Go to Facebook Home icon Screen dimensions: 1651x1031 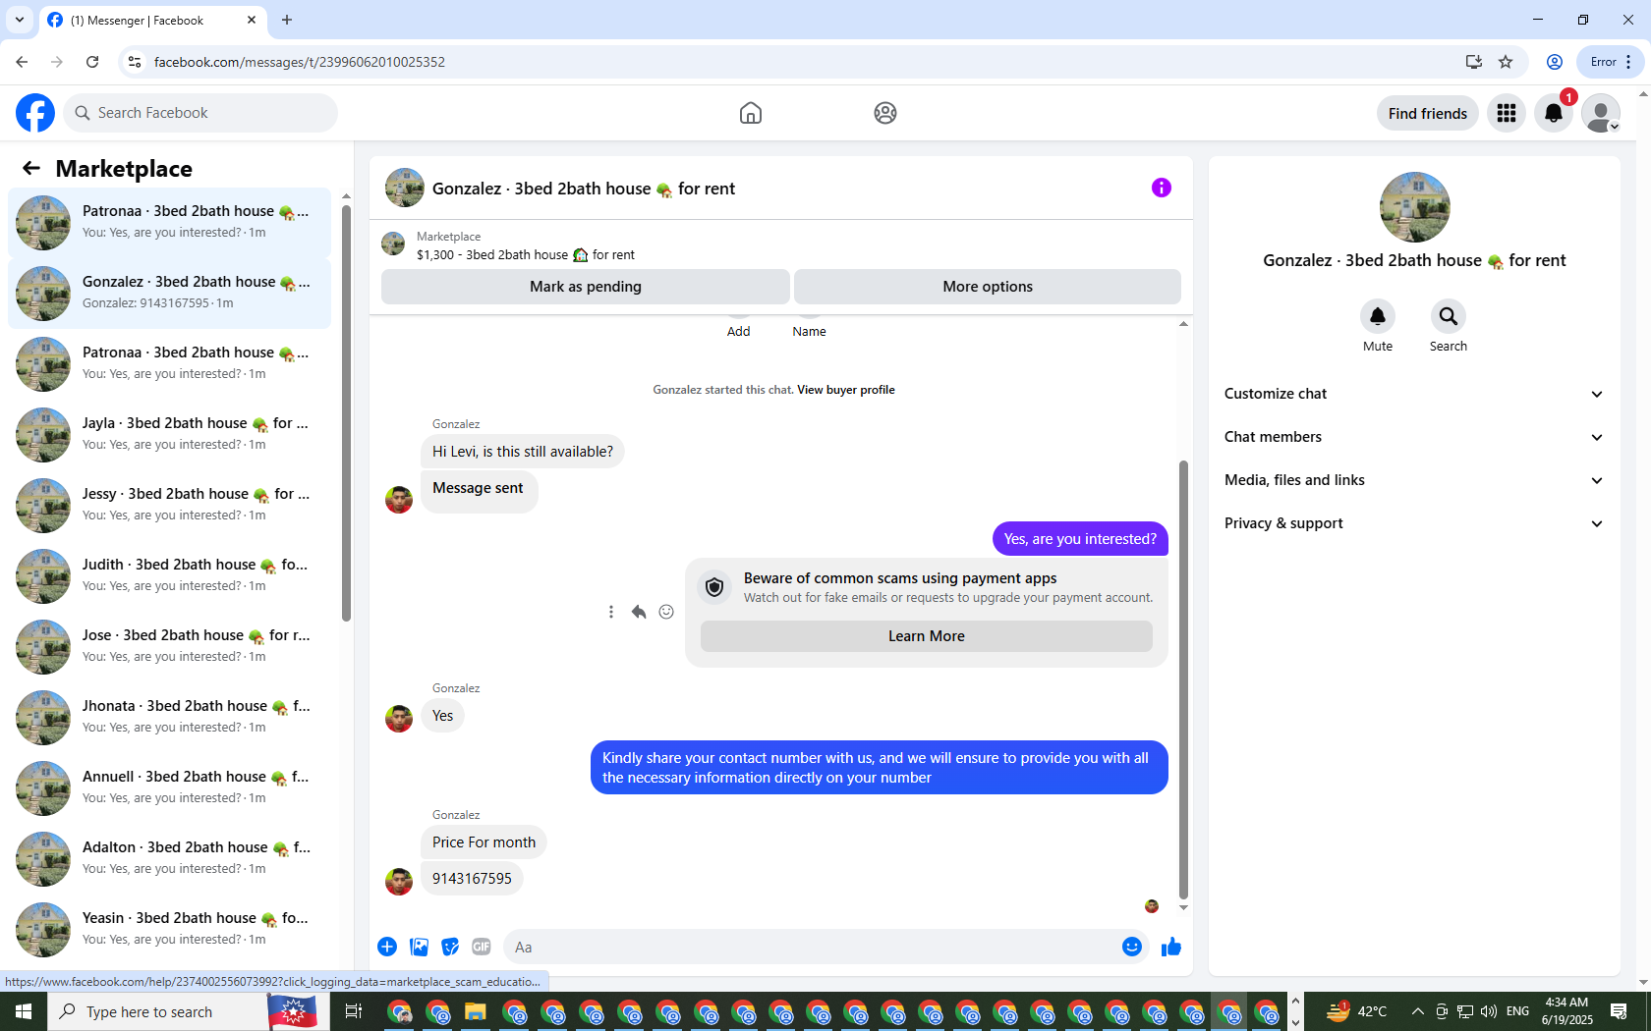coord(751,113)
